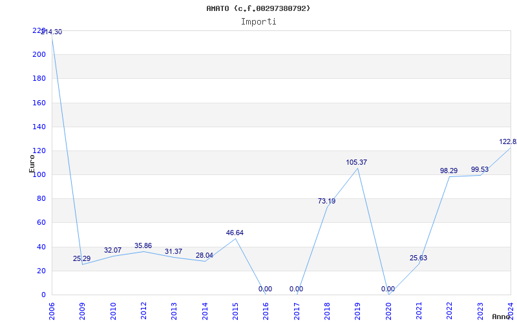Click the 160 value on Euro axis
Screen dimensions: 517x323
click(x=39, y=103)
